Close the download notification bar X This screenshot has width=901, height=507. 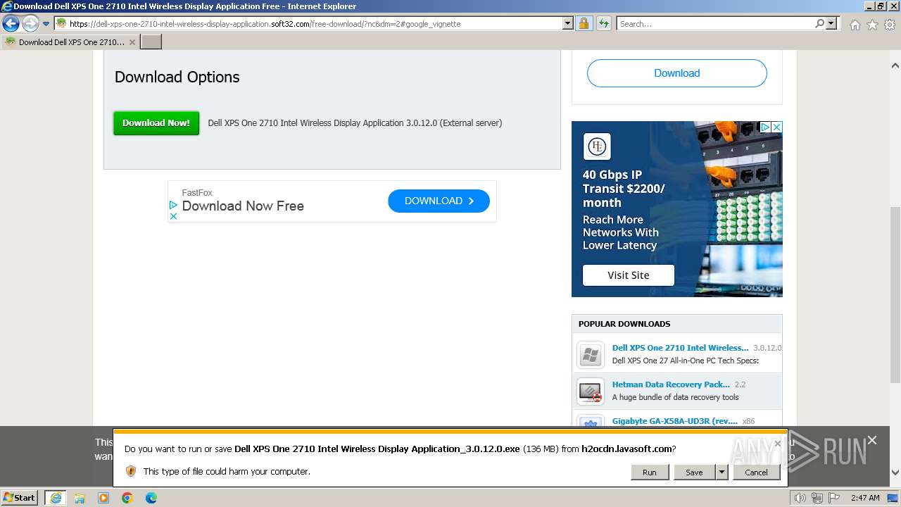point(778,444)
